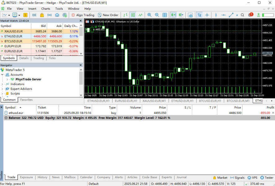Viewport: 275px width, 186px height.
Task: Click the zoom out magnifier icon
Action: 157,15
